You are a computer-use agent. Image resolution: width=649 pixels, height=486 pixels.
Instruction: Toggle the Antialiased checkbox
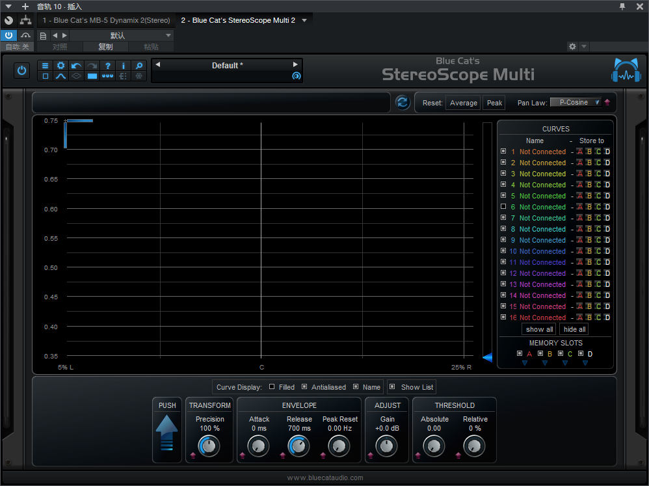click(304, 386)
